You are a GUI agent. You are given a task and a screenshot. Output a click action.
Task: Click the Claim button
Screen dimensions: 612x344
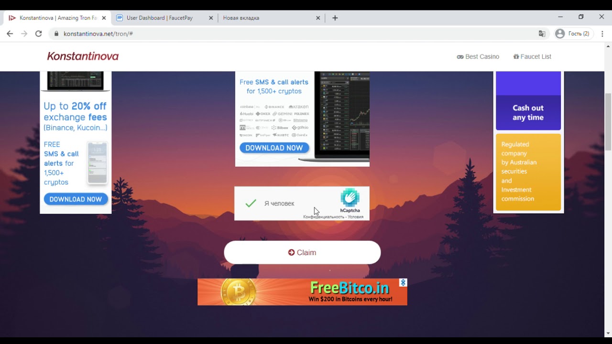[x=302, y=252]
